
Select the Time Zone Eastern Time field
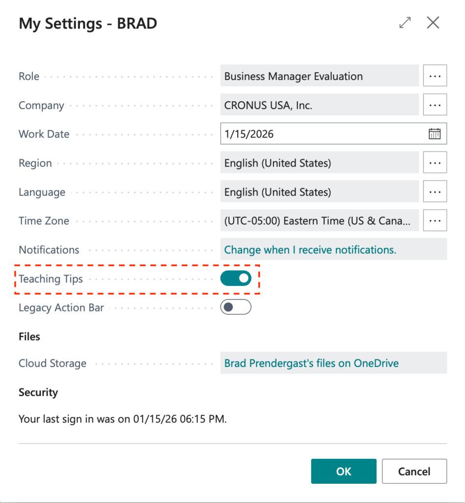click(319, 221)
